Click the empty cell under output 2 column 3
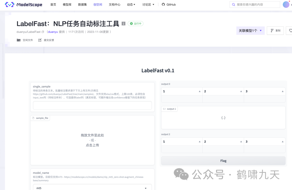 [265, 149]
